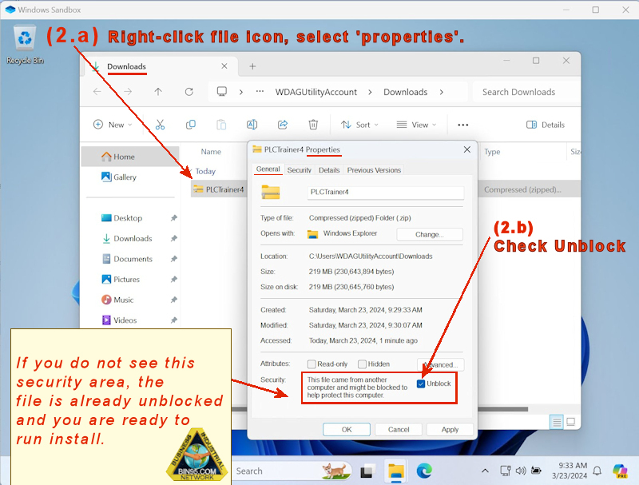Click the Rename icon in toolbar
Viewport: 639px width, 485px height.
pos(252,125)
